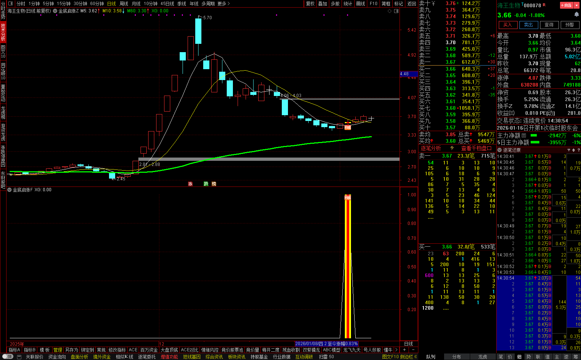
Task: Expand the 更多 periods list
Action: click(223, 4)
